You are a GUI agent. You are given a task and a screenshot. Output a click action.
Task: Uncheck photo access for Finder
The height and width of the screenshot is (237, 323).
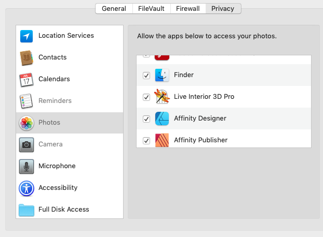coord(146,76)
